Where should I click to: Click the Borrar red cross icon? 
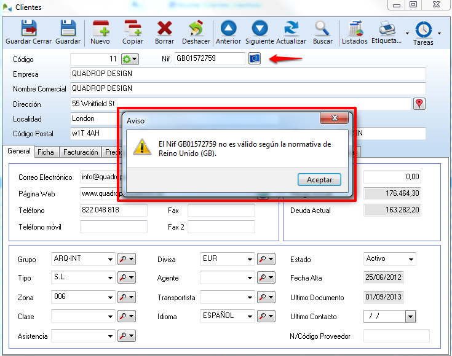[164, 29]
